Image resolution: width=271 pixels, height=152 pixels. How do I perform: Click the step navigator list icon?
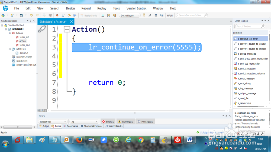(x=102, y=15)
